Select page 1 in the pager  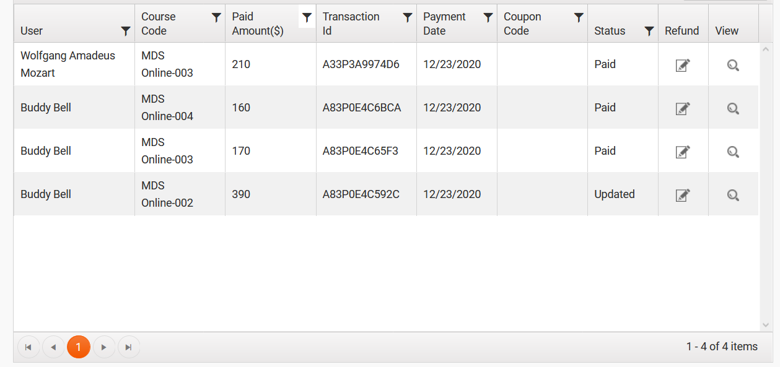click(x=79, y=347)
